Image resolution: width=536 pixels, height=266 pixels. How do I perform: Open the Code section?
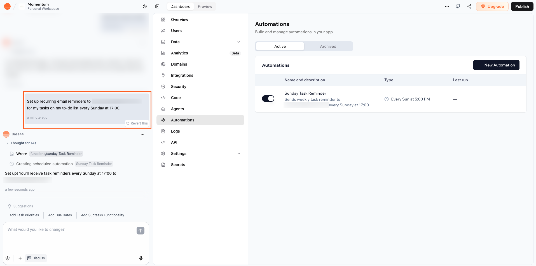pyautogui.click(x=175, y=98)
